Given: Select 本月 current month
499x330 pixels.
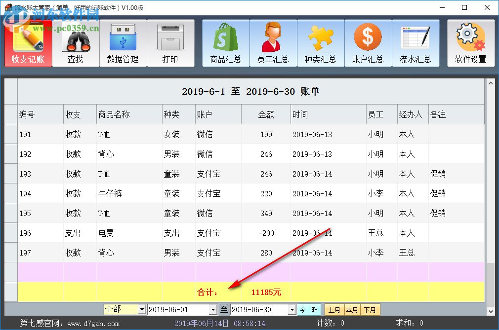Looking at the screenshot, I should pyautogui.click(x=352, y=309).
